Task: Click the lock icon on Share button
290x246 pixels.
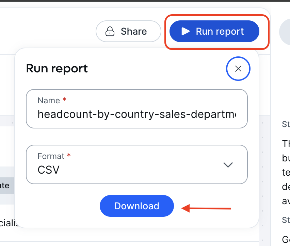Action: (110, 31)
